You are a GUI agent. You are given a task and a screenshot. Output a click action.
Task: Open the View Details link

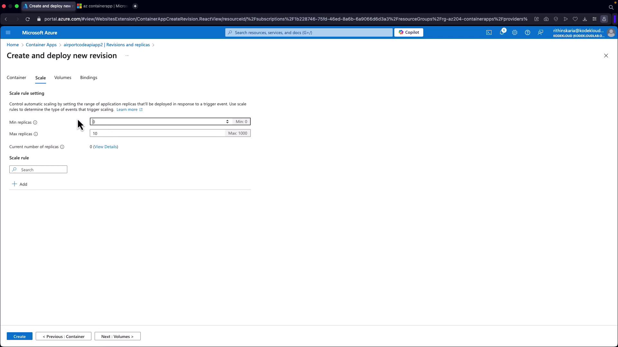point(106,147)
